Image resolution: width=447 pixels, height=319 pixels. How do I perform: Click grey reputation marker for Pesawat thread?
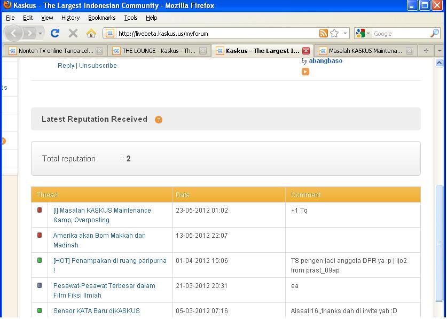point(40,285)
